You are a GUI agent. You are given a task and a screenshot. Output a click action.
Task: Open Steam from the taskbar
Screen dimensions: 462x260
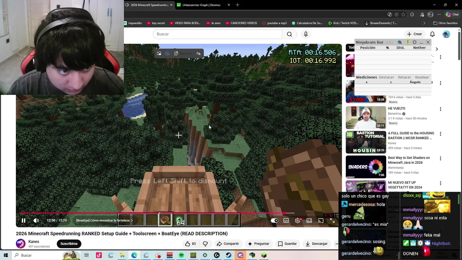228,255
